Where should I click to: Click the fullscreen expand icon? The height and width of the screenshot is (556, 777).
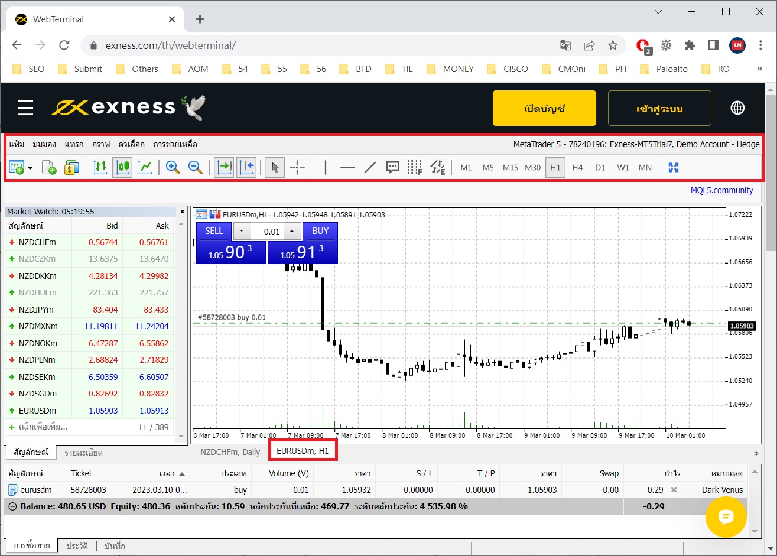pos(674,168)
